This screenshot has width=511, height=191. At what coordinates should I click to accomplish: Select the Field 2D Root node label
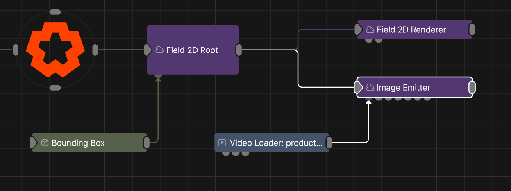[192, 50]
